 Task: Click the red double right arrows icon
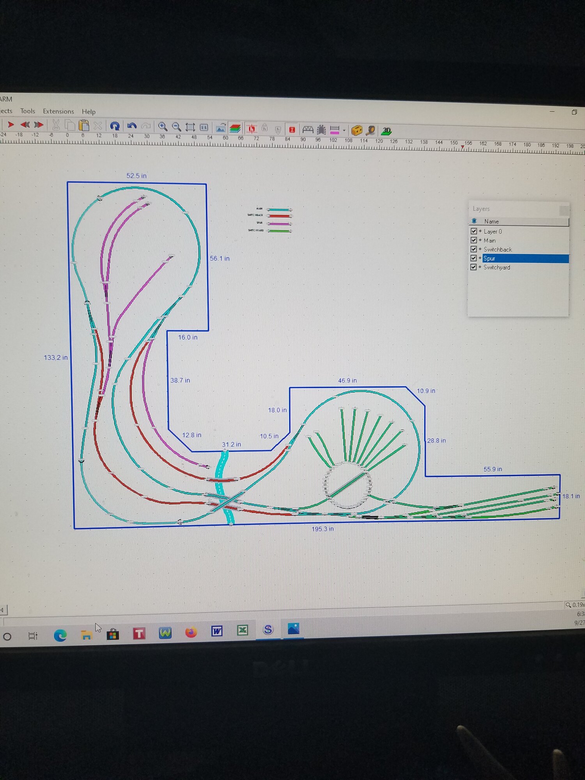(38, 124)
